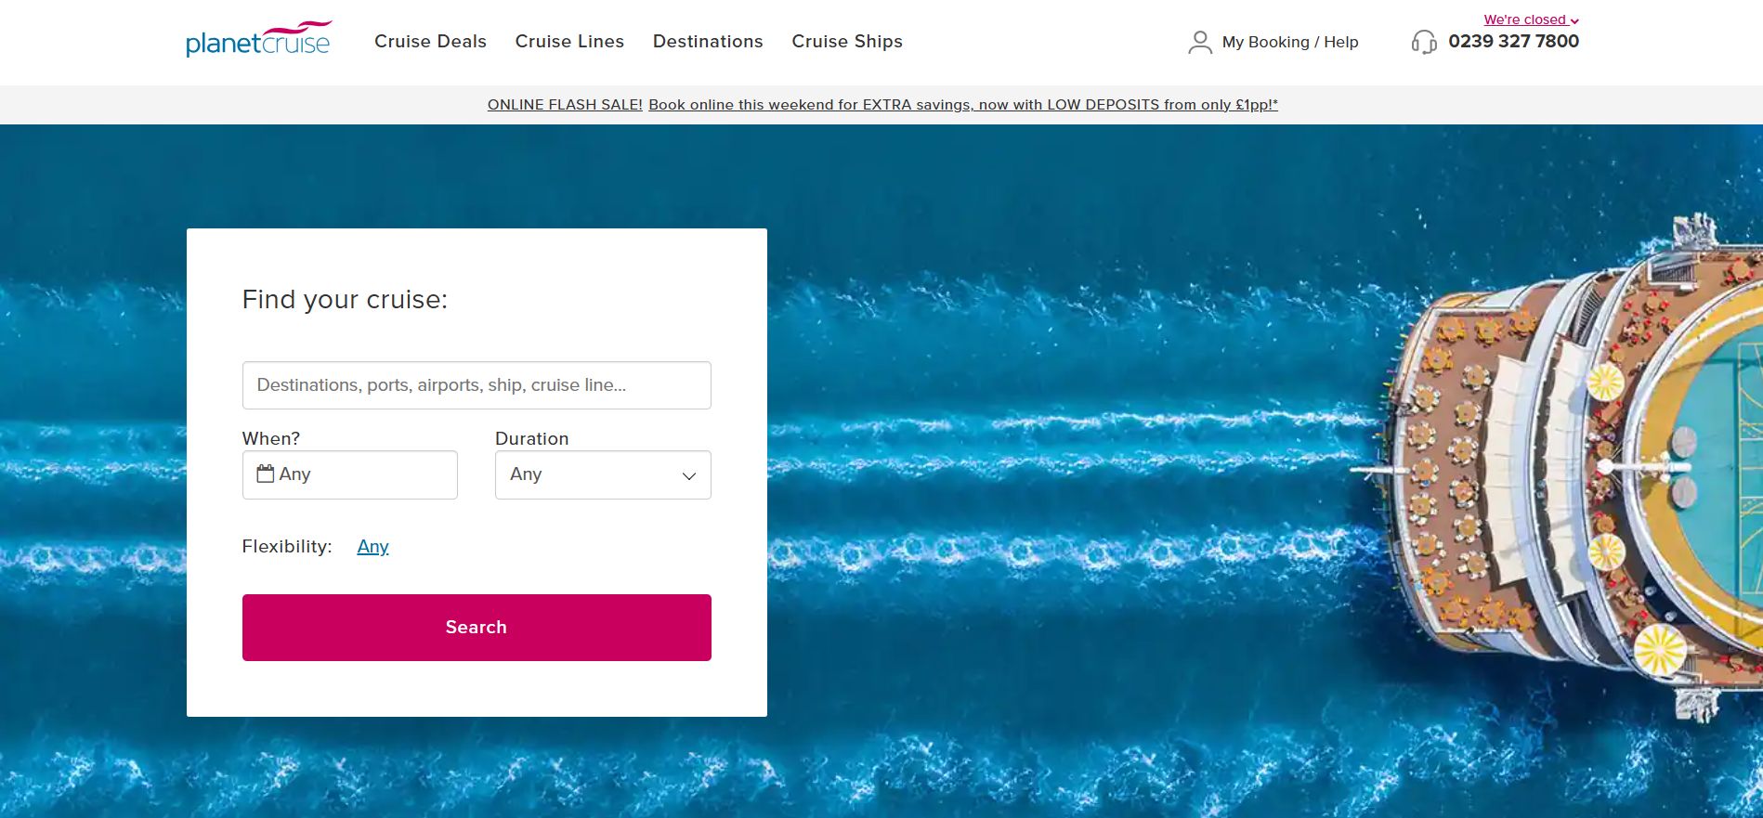This screenshot has width=1763, height=818.
Task: Click the My Booking / Help link
Action: [1289, 43]
